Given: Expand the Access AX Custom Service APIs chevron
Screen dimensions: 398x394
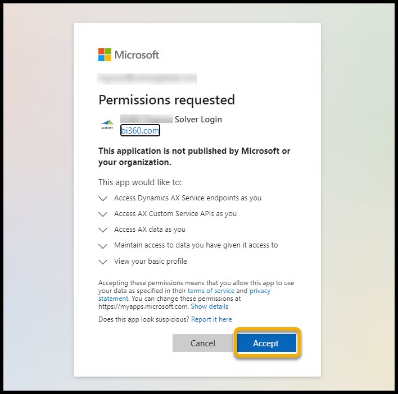Looking at the screenshot, I should point(102,214).
